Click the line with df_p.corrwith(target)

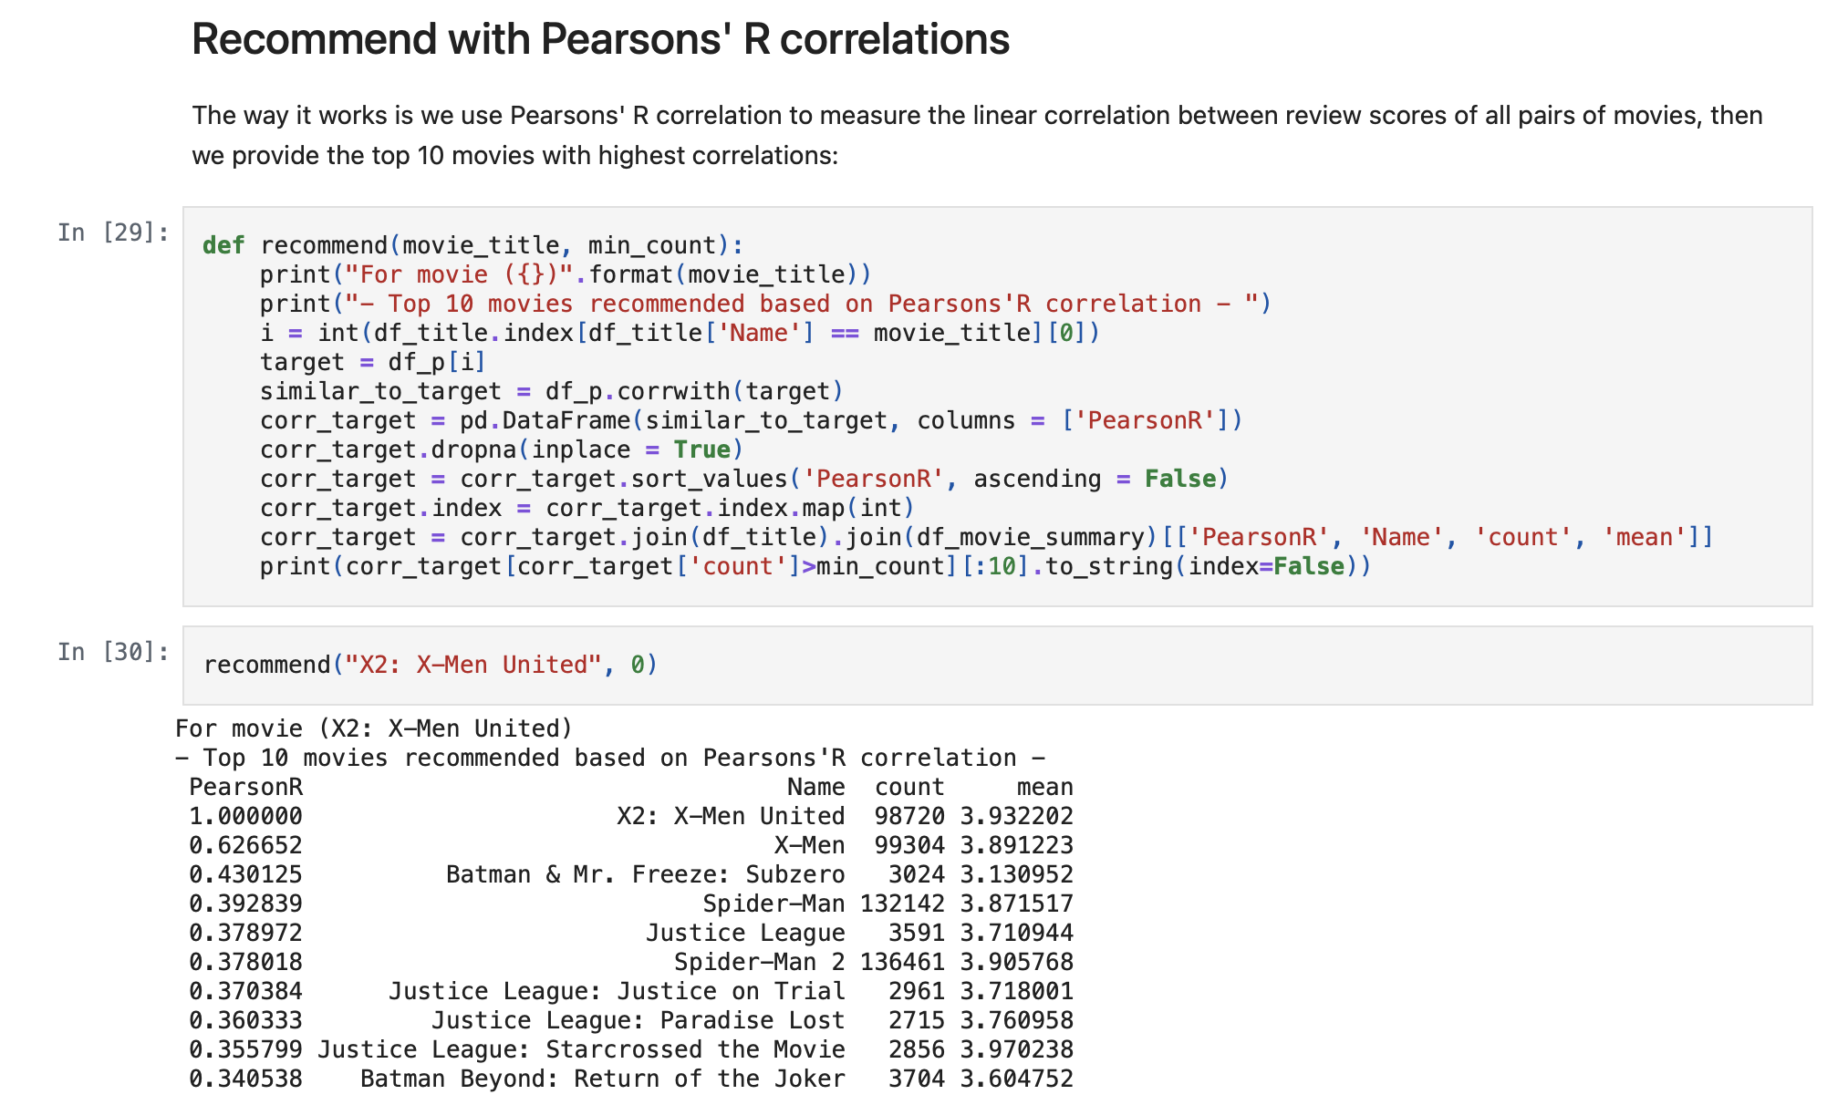[x=551, y=391]
